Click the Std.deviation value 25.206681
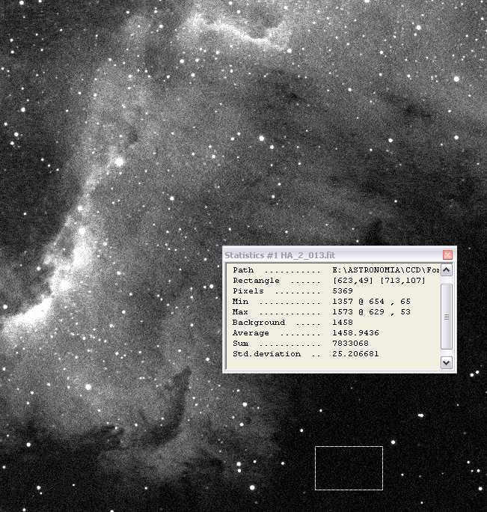 pos(355,353)
